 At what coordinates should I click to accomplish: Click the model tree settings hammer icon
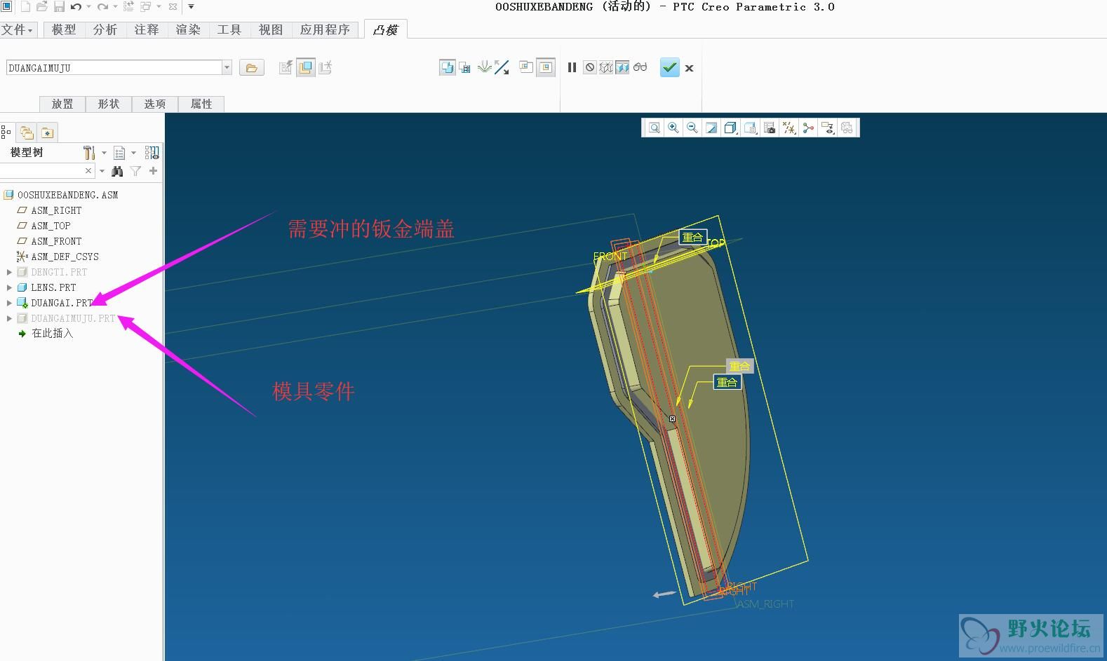pyautogui.click(x=89, y=152)
